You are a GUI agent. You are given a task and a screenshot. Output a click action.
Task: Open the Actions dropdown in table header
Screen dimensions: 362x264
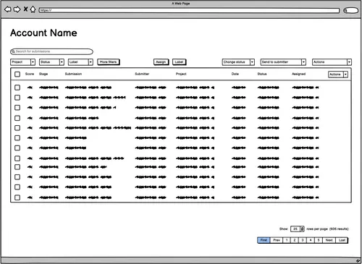click(338, 74)
